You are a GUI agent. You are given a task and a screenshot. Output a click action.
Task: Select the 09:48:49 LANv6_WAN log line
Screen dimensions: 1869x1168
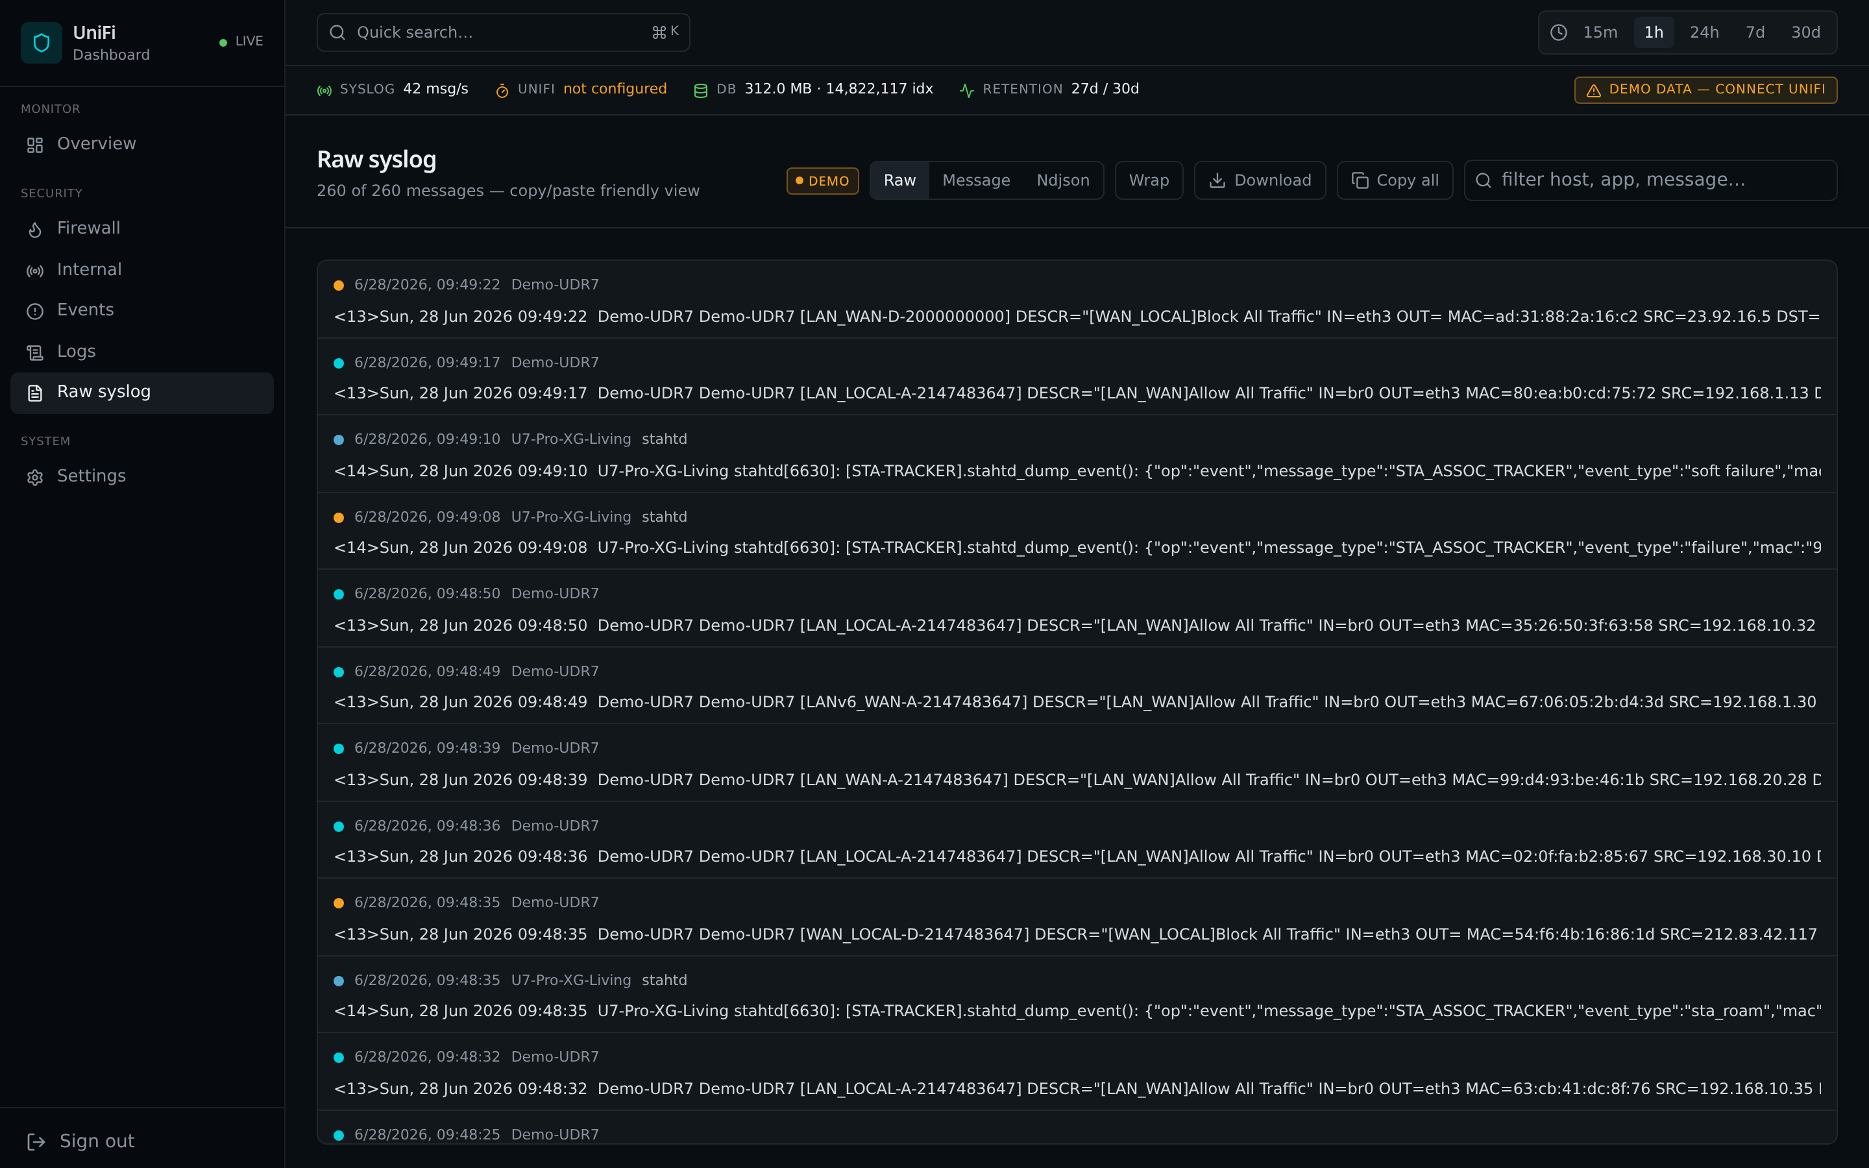(x=1077, y=686)
